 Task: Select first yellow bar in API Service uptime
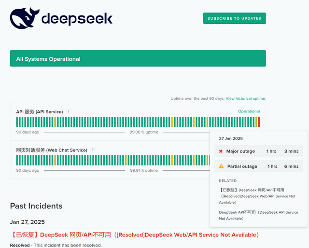pyautogui.click(x=55, y=122)
